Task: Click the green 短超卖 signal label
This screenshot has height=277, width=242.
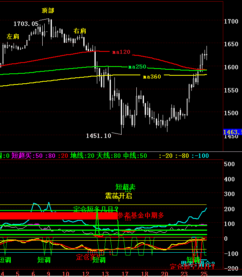Action: coord(126,187)
